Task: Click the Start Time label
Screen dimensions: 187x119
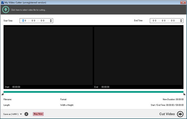Action: pos(8,21)
